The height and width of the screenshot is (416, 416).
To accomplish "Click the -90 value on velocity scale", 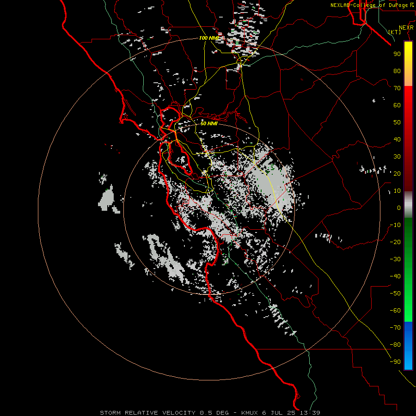I will tap(395, 362).
